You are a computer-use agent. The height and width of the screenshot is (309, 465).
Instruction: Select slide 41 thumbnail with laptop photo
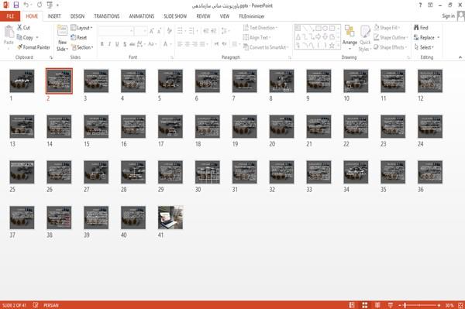(170, 218)
